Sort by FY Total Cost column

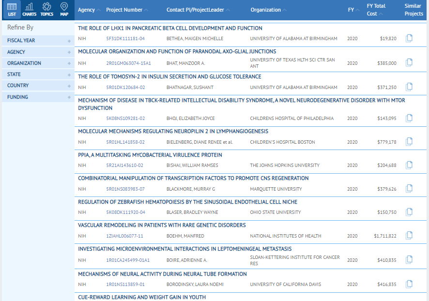376,10
